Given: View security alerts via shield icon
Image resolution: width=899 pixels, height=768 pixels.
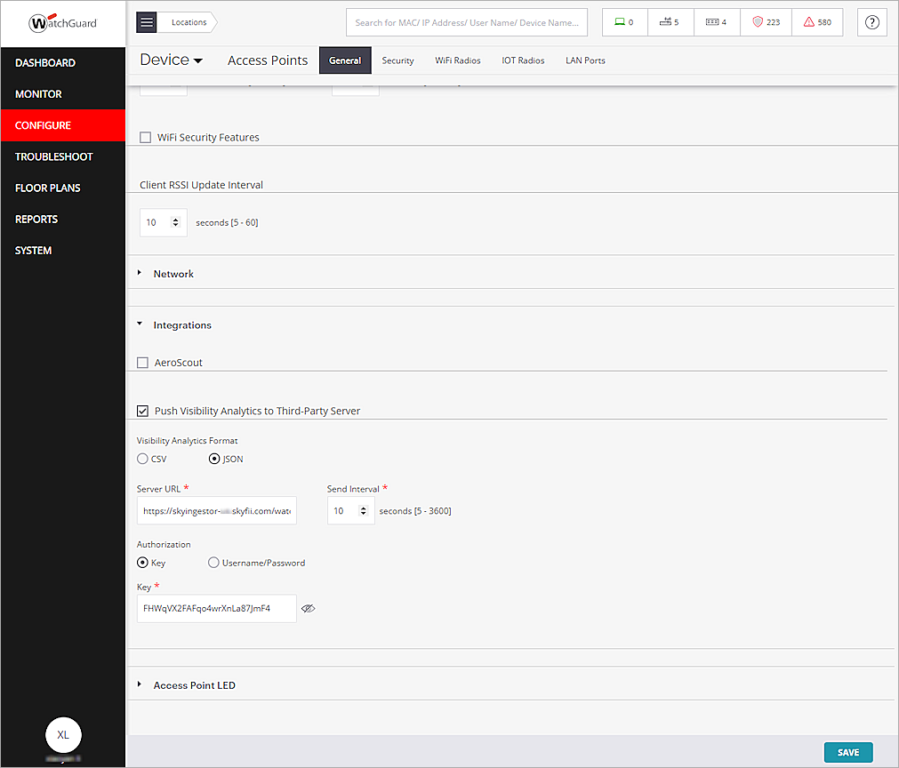Looking at the screenshot, I should [766, 22].
